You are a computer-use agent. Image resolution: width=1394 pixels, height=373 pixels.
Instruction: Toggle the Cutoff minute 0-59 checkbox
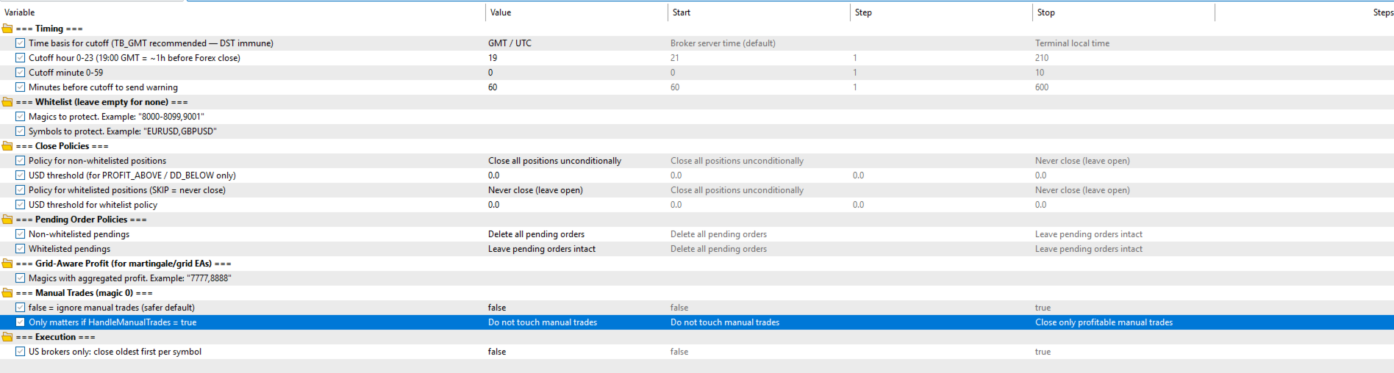tap(21, 73)
